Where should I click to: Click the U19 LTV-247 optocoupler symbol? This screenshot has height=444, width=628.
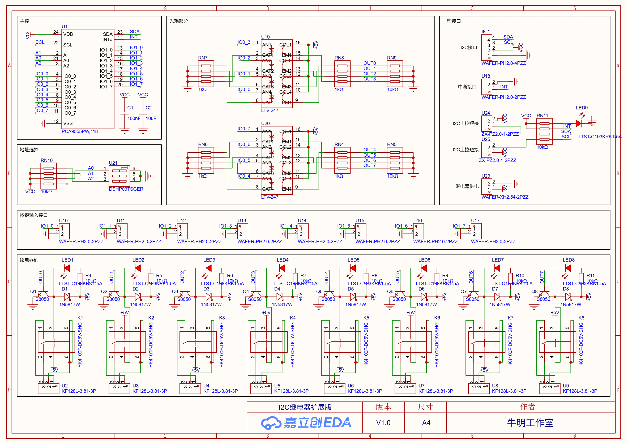point(276,74)
